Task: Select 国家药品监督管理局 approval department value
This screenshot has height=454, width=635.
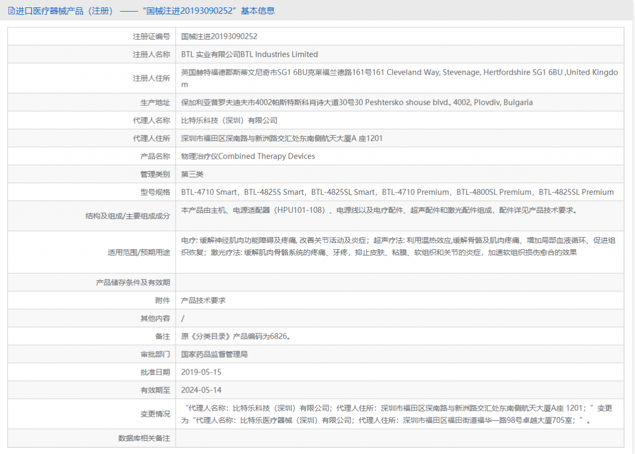Action: pos(214,354)
